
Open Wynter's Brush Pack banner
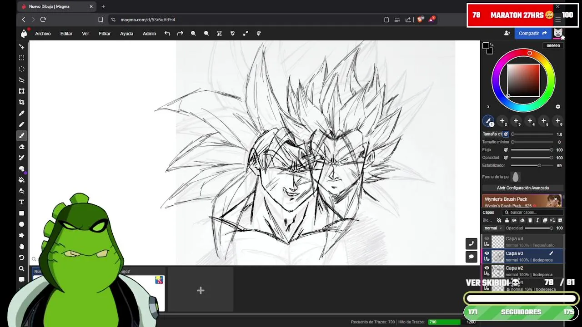(522, 201)
